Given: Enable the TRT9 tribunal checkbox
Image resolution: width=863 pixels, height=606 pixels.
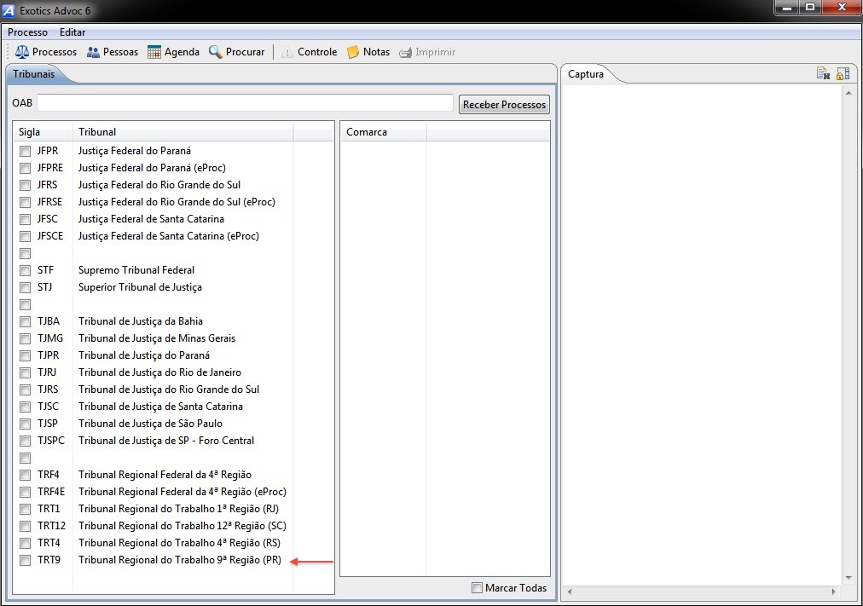Looking at the screenshot, I should tap(26, 560).
